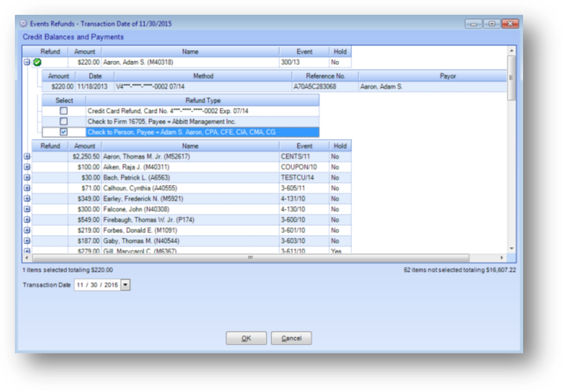Select 'Credit Card Refund, Card No.' refund type text
The height and width of the screenshot is (391, 562).
(x=168, y=111)
